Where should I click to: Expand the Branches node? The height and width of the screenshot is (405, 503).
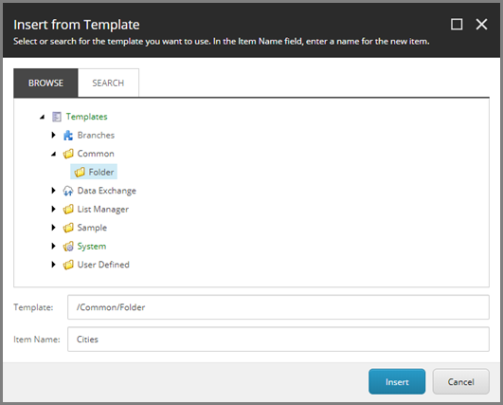pyautogui.click(x=54, y=136)
